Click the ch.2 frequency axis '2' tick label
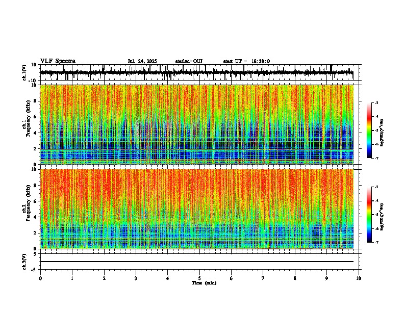404x312 pixels. tap(35, 233)
